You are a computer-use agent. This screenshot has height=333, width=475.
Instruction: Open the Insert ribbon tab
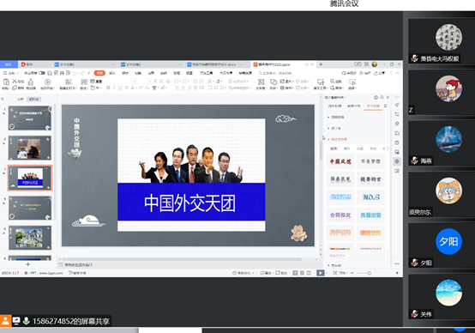point(112,73)
